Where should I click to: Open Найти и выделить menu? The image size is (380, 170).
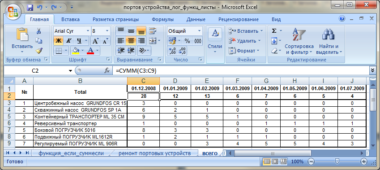point(329,41)
